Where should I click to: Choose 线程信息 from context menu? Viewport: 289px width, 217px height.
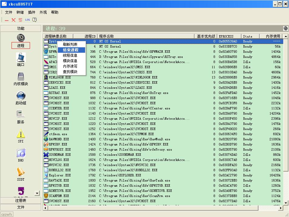coord(71,55)
